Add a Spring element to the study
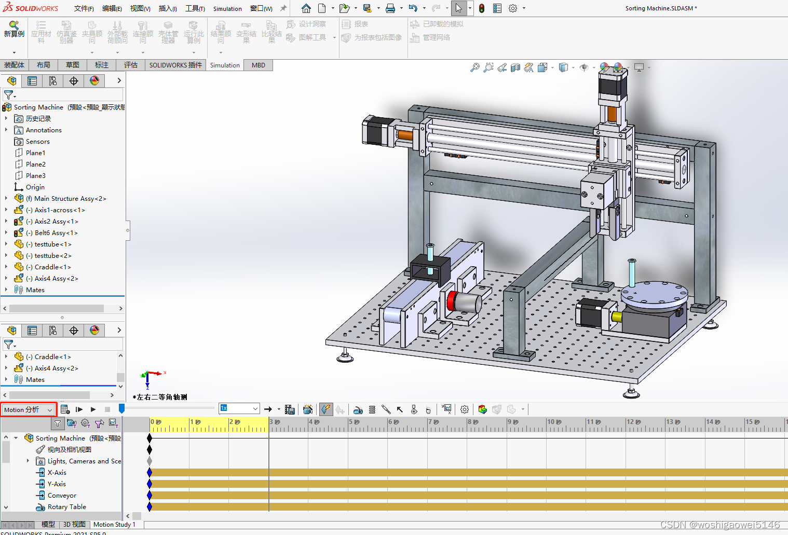The height and width of the screenshot is (535, 788). (x=372, y=409)
